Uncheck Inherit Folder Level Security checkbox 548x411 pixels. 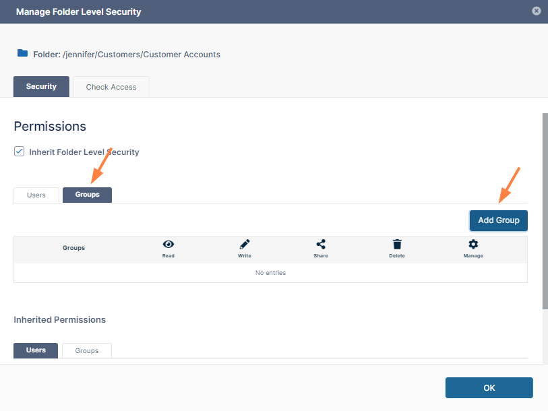pos(20,152)
